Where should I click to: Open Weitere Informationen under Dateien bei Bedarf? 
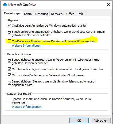click(x=26, y=107)
